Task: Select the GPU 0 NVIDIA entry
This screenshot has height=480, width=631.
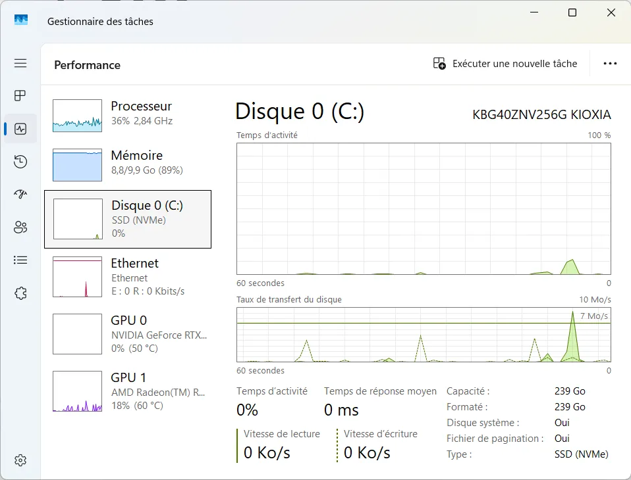Action: click(128, 334)
